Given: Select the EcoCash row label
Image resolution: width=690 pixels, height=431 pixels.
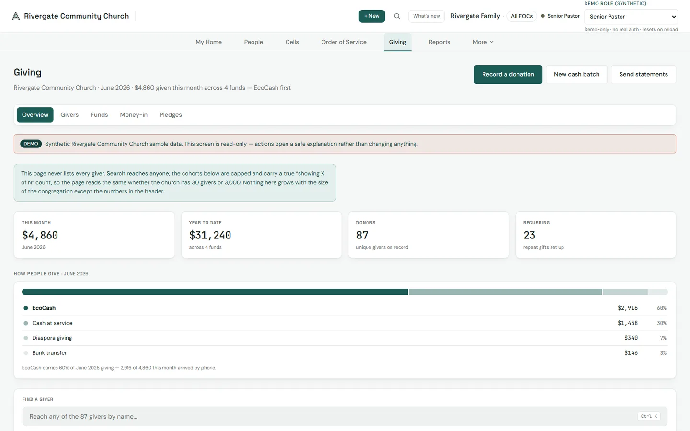Looking at the screenshot, I should click(x=44, y=308).
